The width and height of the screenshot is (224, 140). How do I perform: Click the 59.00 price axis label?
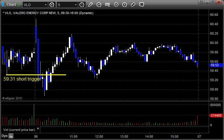click(x=214, y=89)
